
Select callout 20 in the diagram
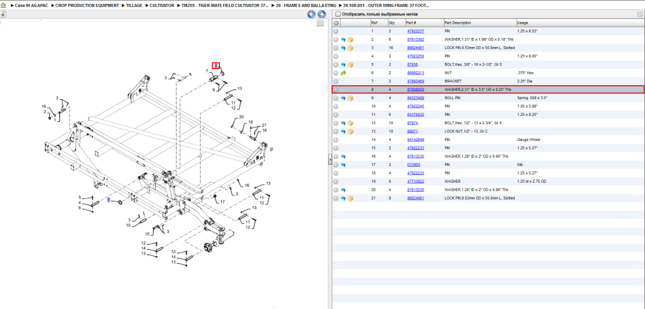pyautogui.click(x=241, y=117)
